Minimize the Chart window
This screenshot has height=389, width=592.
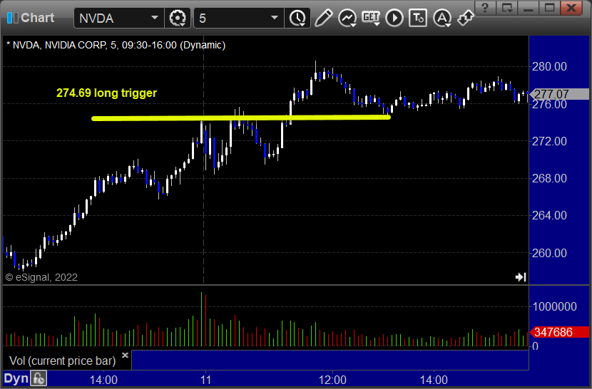pyautogui.click(x=529, y=8)
